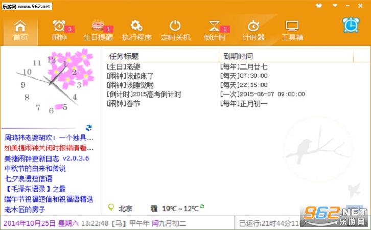Open the 端午节祝福短信和祝福语精选 link
Screen dimensions: 371x230
click(x=49, y=199)
